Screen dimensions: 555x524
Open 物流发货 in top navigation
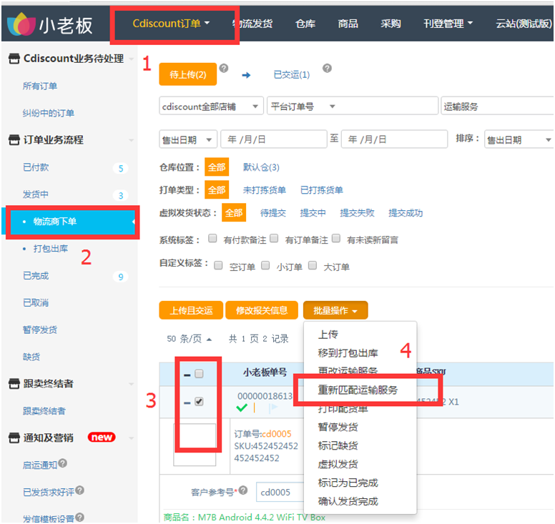click(252, 24)
